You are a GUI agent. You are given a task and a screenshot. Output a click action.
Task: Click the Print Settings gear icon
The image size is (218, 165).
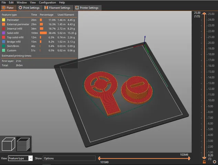(x=20, y=8)
